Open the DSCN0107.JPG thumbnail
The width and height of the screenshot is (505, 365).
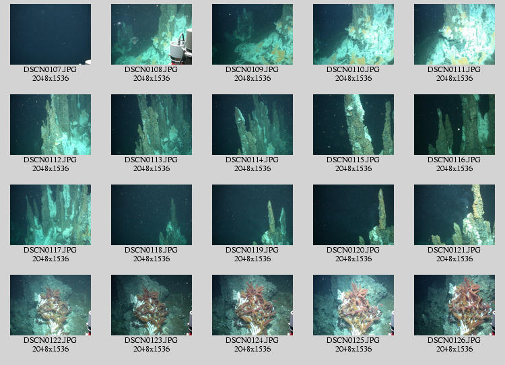tap(50, 34)
